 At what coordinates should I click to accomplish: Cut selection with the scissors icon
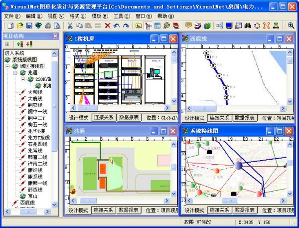tap(70, 25)
